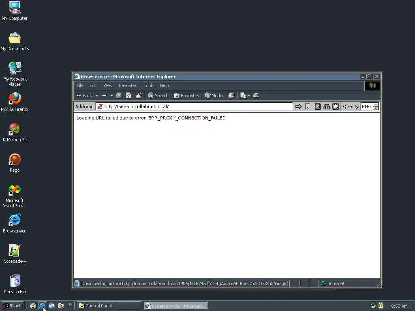This screenshot has width=415, height=311.
Task: Open the Help menu
Action: point(164,85)
